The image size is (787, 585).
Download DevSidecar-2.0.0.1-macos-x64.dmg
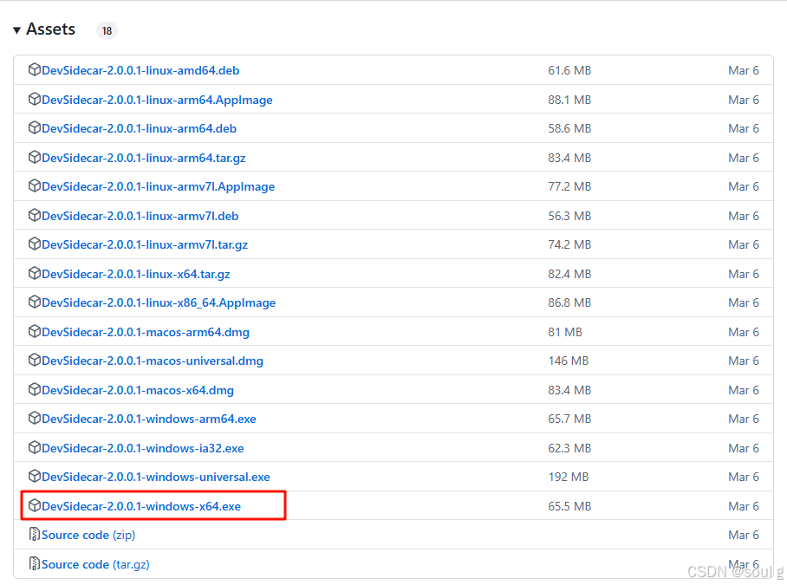point(138,390)
